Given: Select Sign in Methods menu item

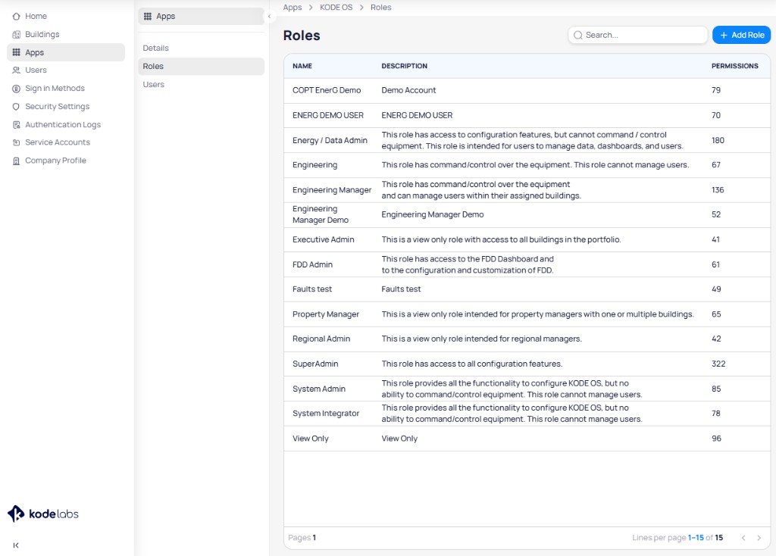Looking at the screenshot, I should pyautogui.click(x=66, y=89).
